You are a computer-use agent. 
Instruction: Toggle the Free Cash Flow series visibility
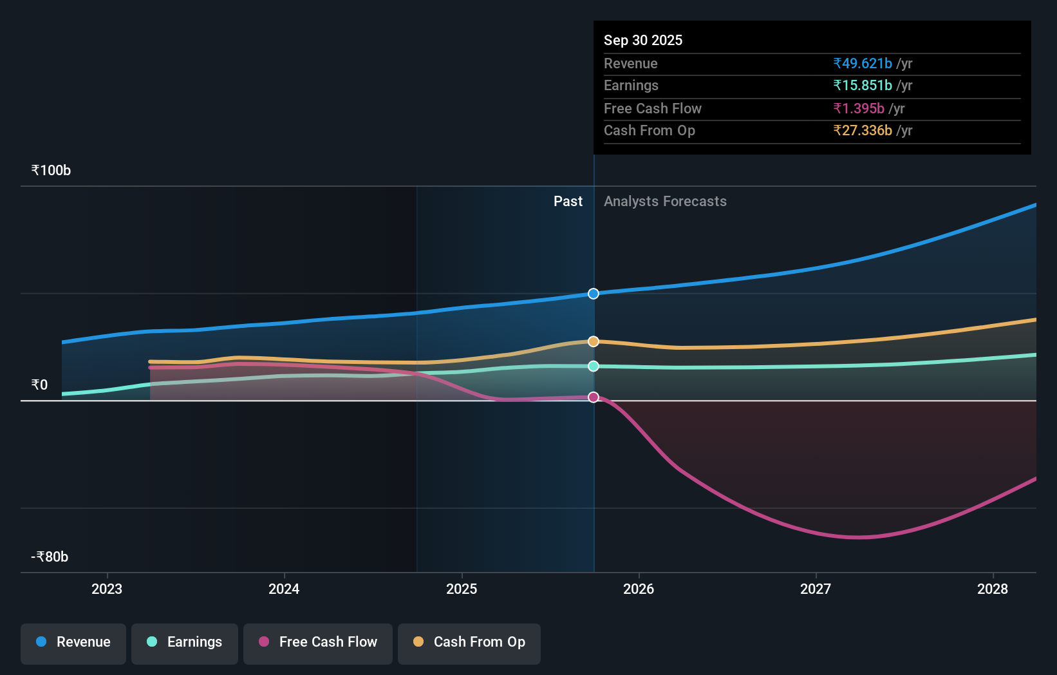317,643
